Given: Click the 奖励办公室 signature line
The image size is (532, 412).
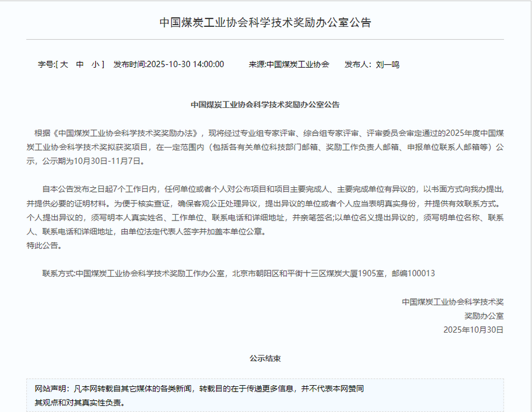Looking at the screenshot, I should point(484,315).
